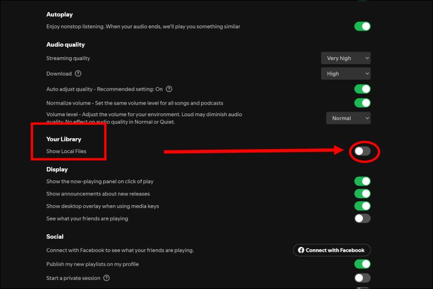Turn off the Autoplay toggle
Image resolution: width=433 pixels, height=289 pixels.
point(362,27)
